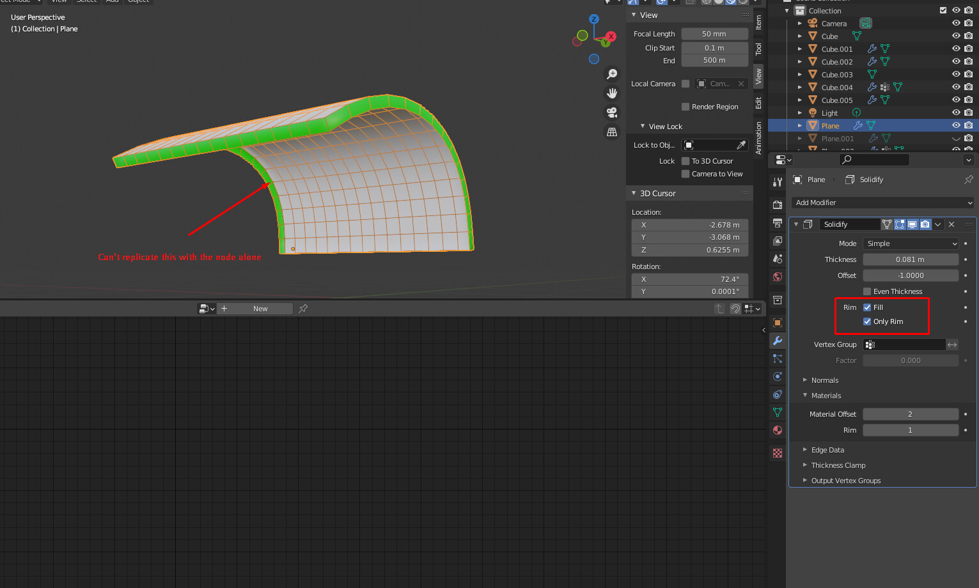Enable the Local Camera checkbox
Screen dimensions: 979x588
coord(685,84)
